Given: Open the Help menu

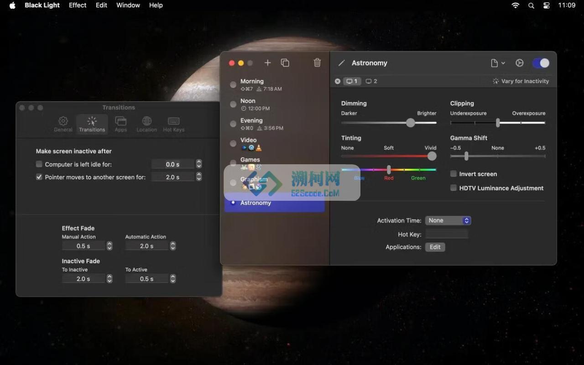Looking at the screenshot, I should [x=156, y=5].
